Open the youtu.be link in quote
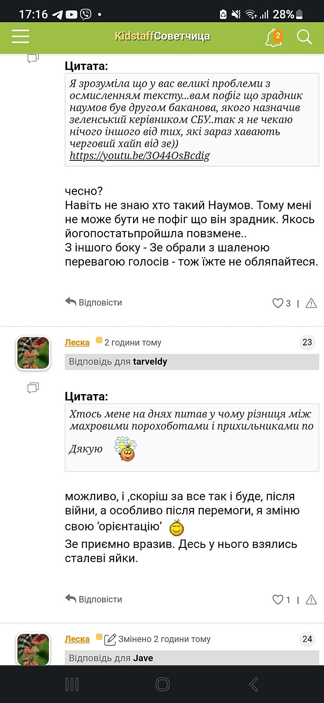This screenshot has width=324, height=703. [x=140, y=156]
